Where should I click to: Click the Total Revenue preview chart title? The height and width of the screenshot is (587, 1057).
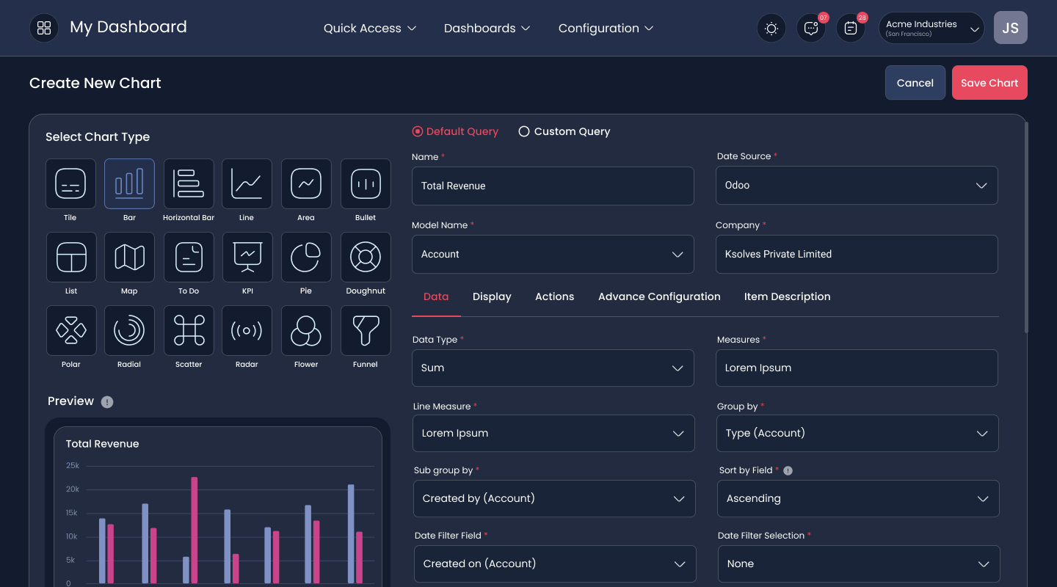coord(102,444)
